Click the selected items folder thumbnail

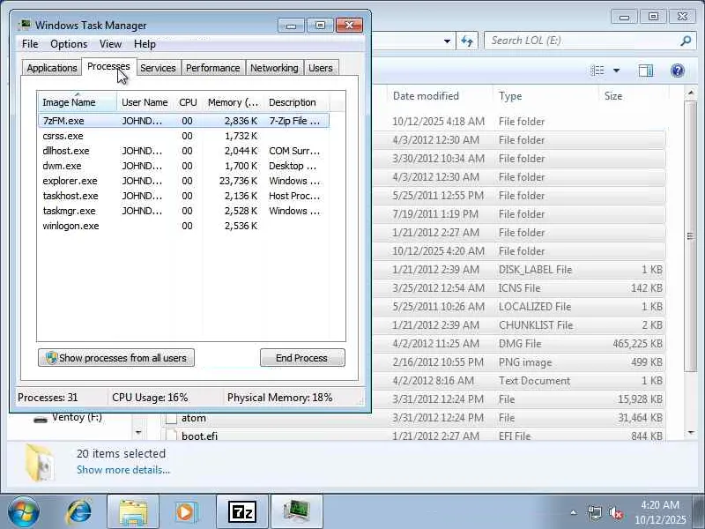tap(40, 462)
